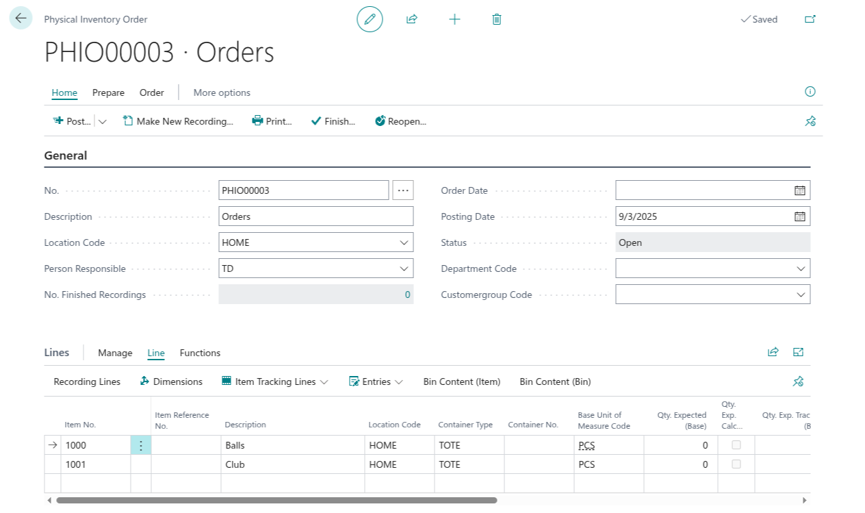Toggle Qty. Exp. Calculated checkbox for Club row
865x513 pixels.
736,464
